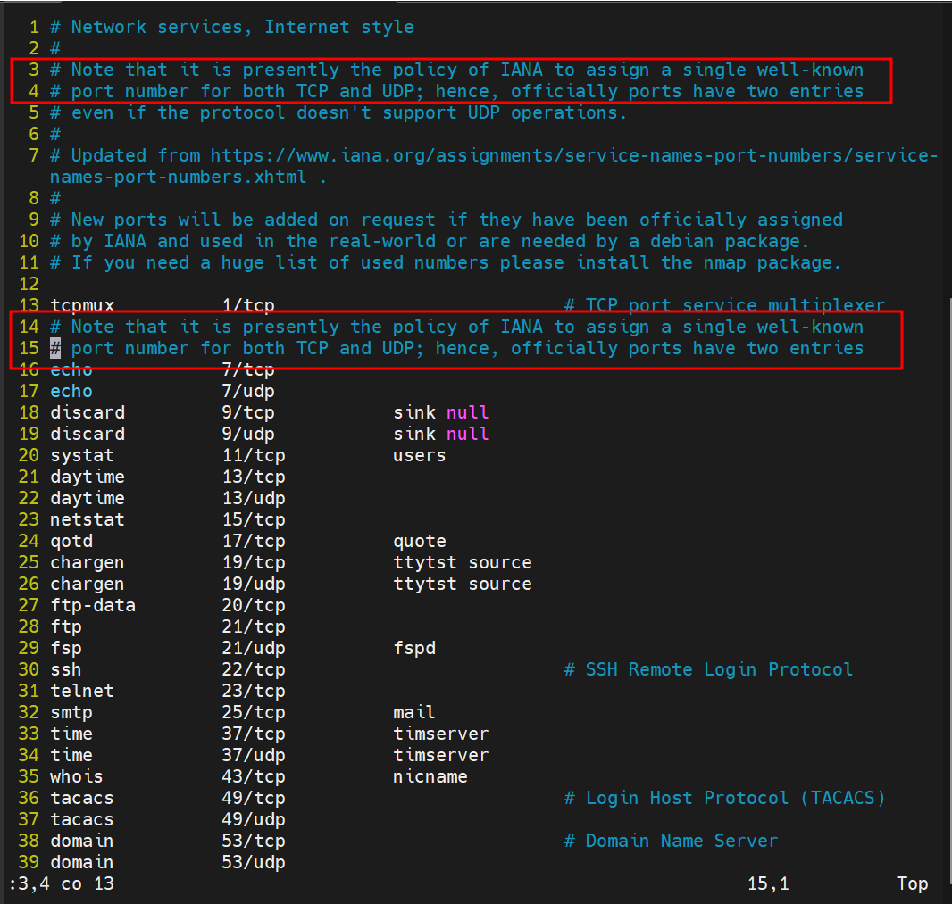Click the '22/tcp' port entry

click(x=253, y=669)
